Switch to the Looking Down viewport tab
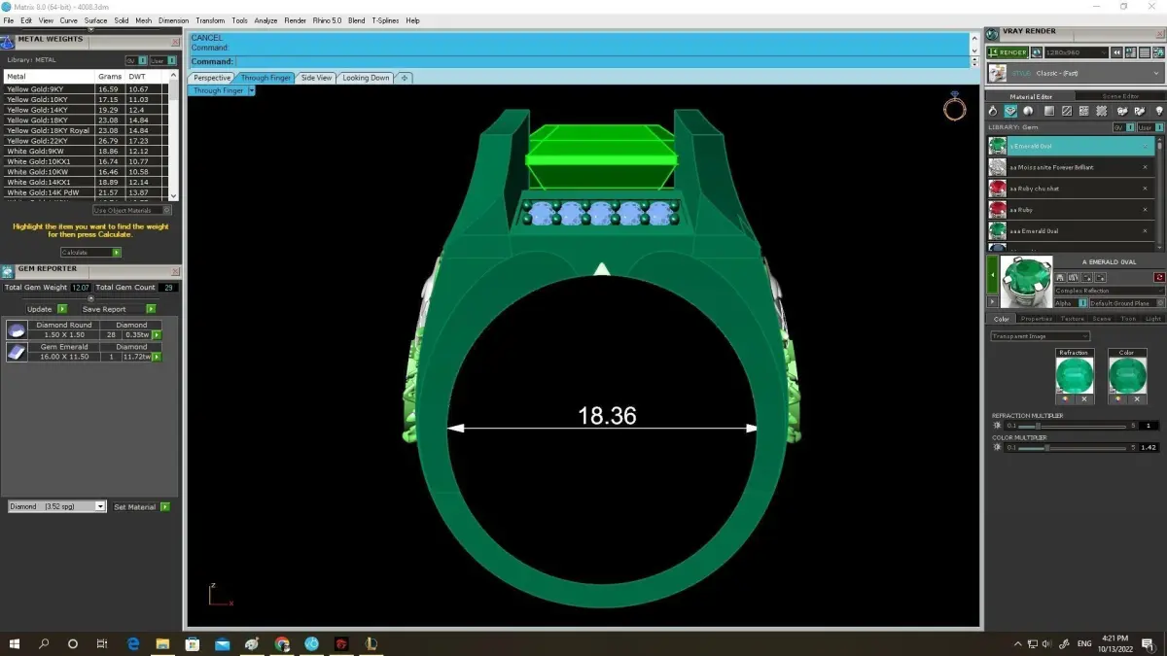The image size is (1167, 656). click(x=366, y=78)
